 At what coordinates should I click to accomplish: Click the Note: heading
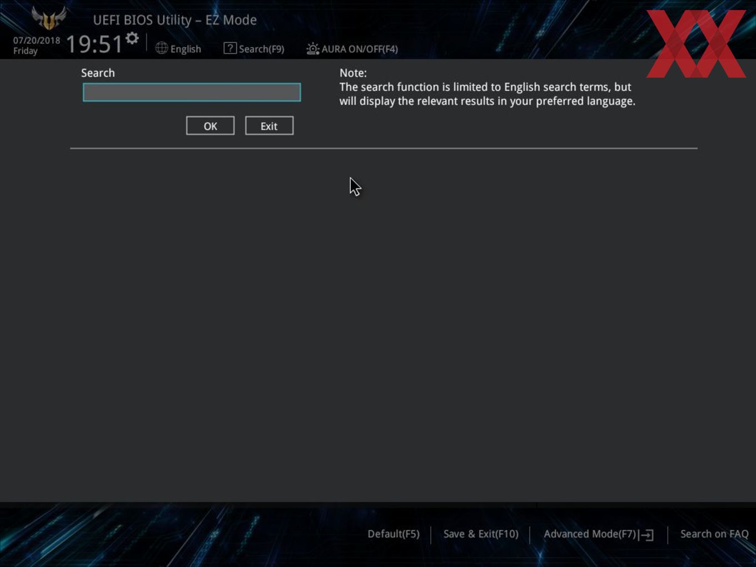pyautogui.click(x=353, y=73)
